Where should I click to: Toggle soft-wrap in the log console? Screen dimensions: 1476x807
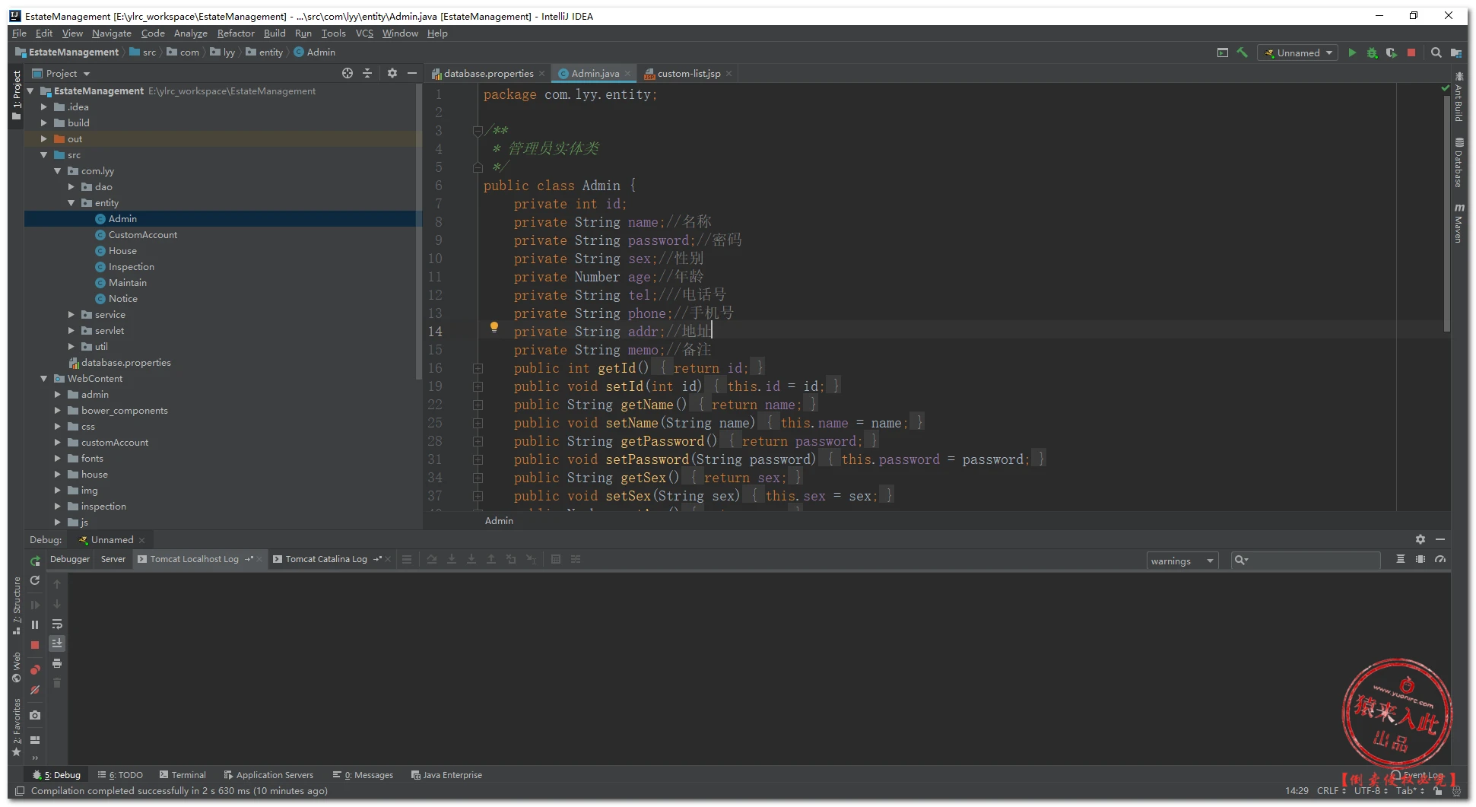tap(57, 624)
